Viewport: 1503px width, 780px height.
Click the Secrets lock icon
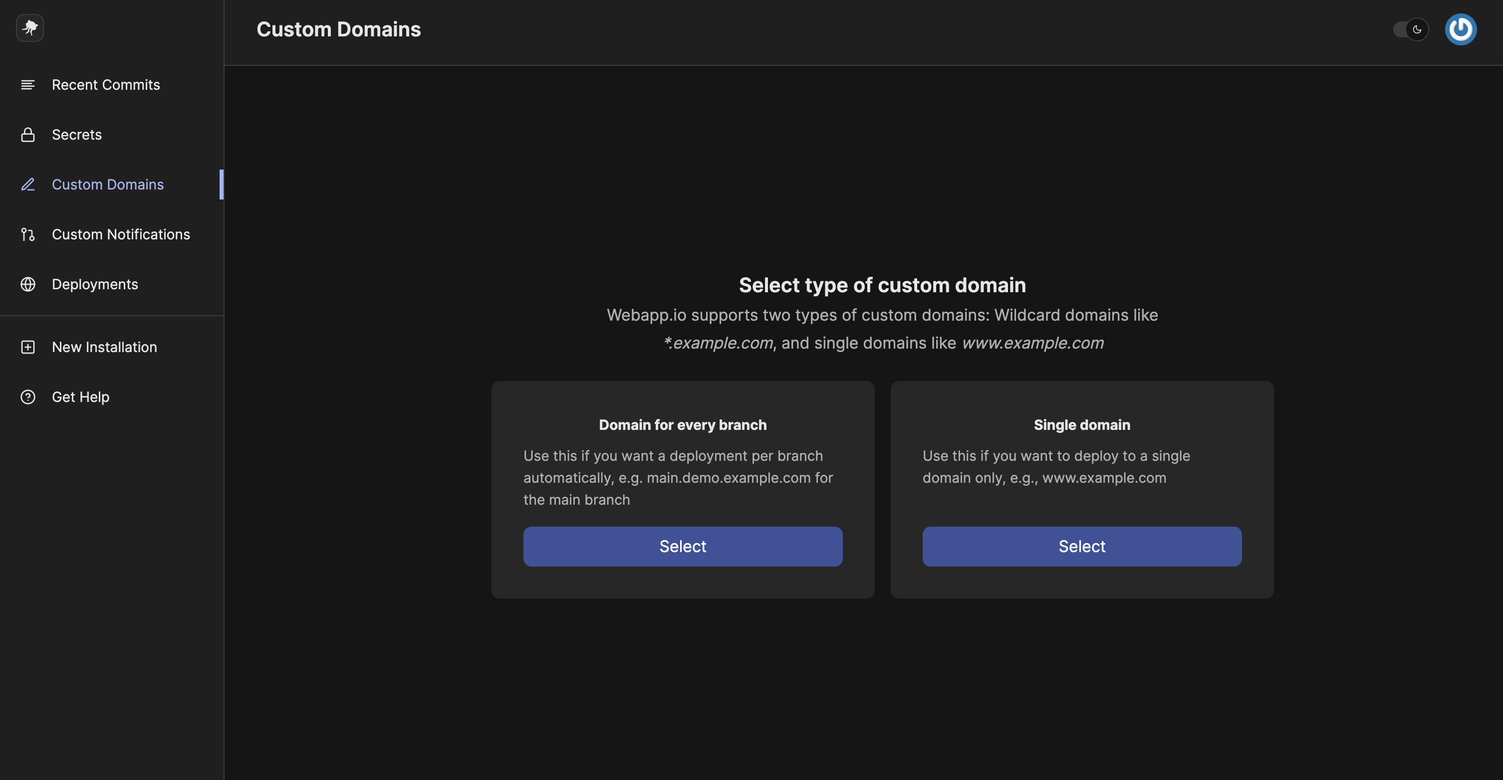click(x=28, y=135)
